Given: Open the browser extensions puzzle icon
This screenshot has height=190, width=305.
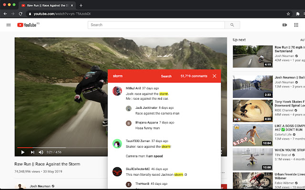Looking at the screenshot, I should click(x=297, y=14).
